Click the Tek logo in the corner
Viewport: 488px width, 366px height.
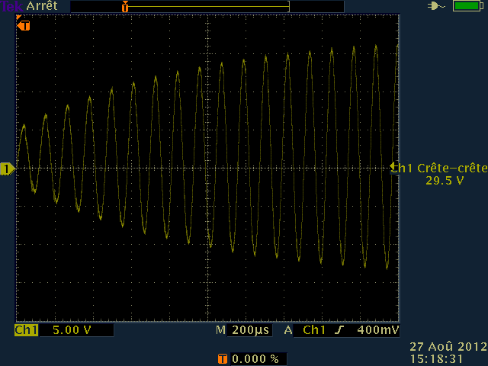click(x=11, y=5)
